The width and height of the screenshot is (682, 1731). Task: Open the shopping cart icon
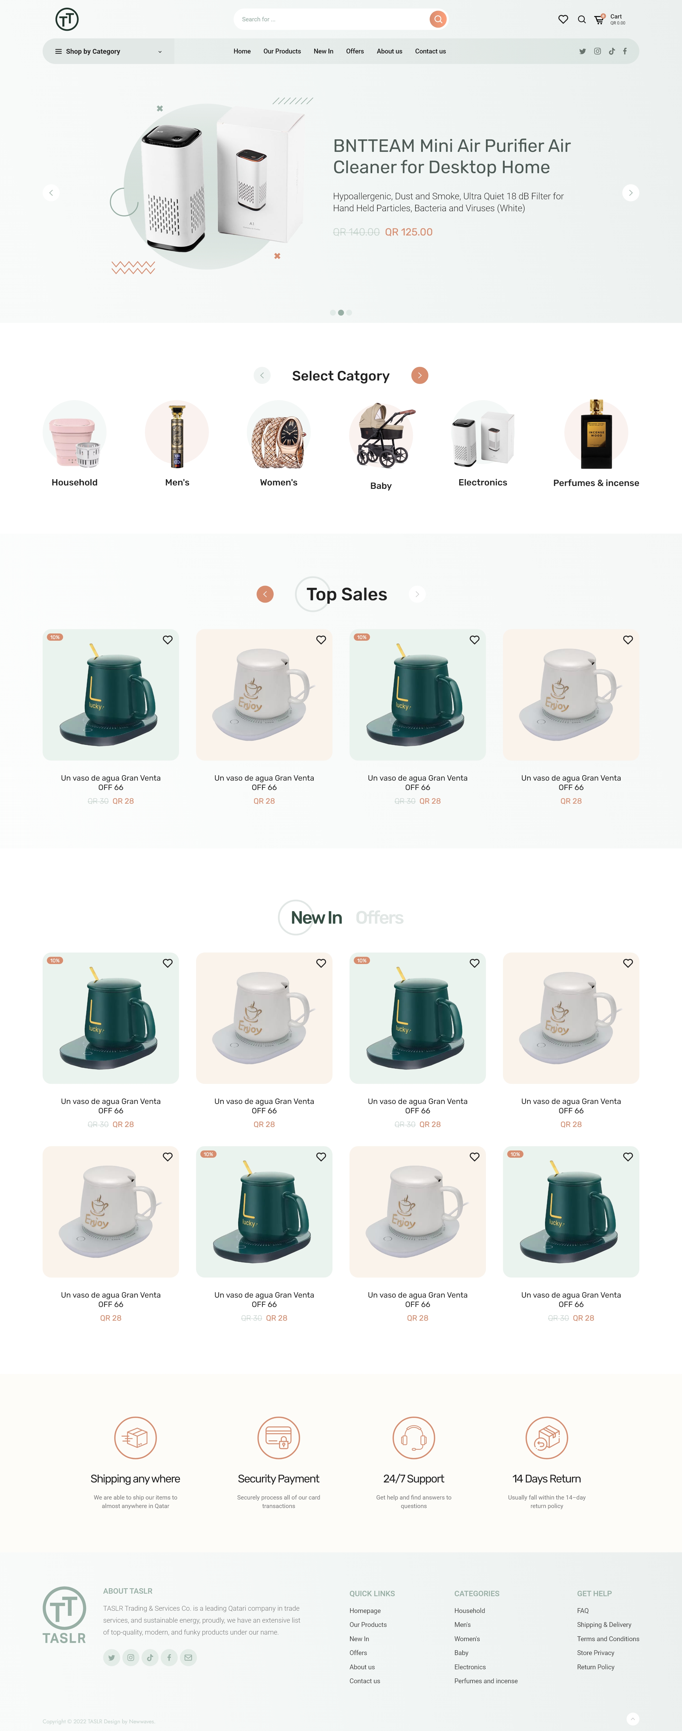(x=599, y=20)
